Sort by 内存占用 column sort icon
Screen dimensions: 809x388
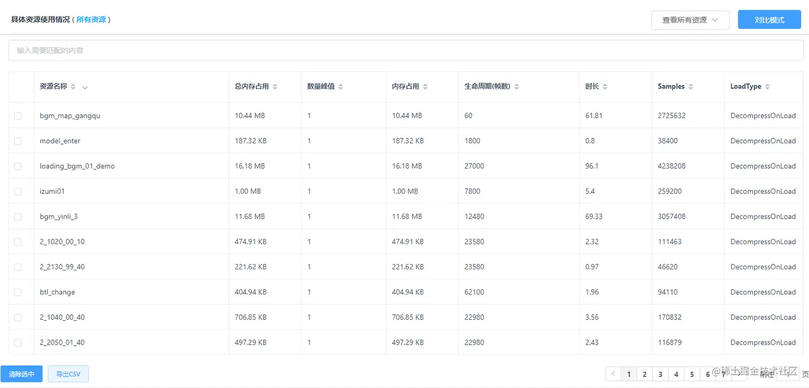tap(425, 87)
